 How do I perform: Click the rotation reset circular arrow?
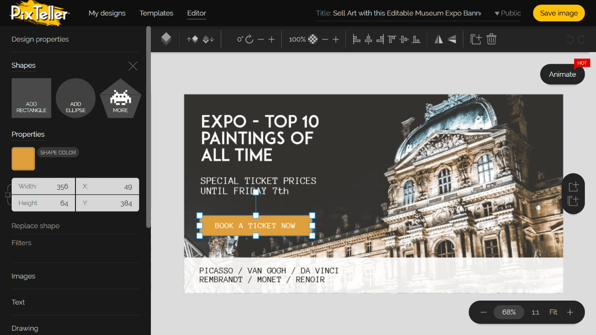pos(250,39)
